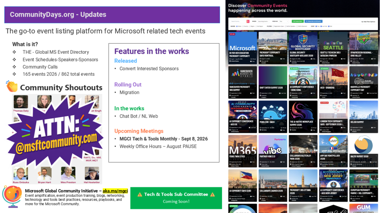Open the AI Community Conference Washington DC tile
This screenshot has height=213, width=380.
(242, 116)
